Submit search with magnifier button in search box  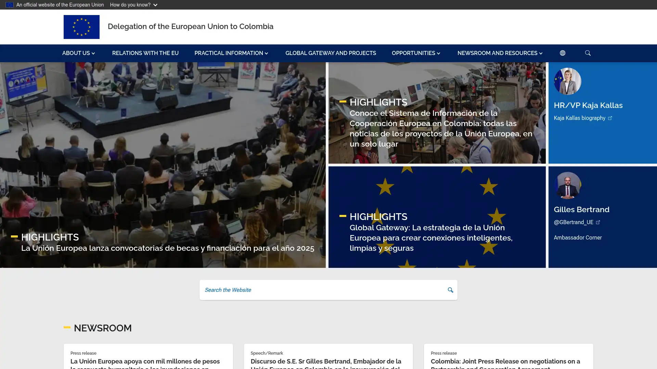[450, 290]
